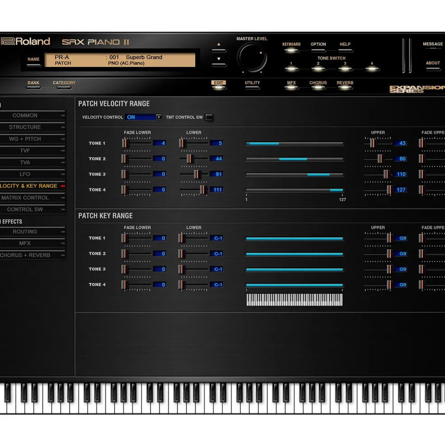Click Tone 2 velocity Lower value 44

(216, 159)
